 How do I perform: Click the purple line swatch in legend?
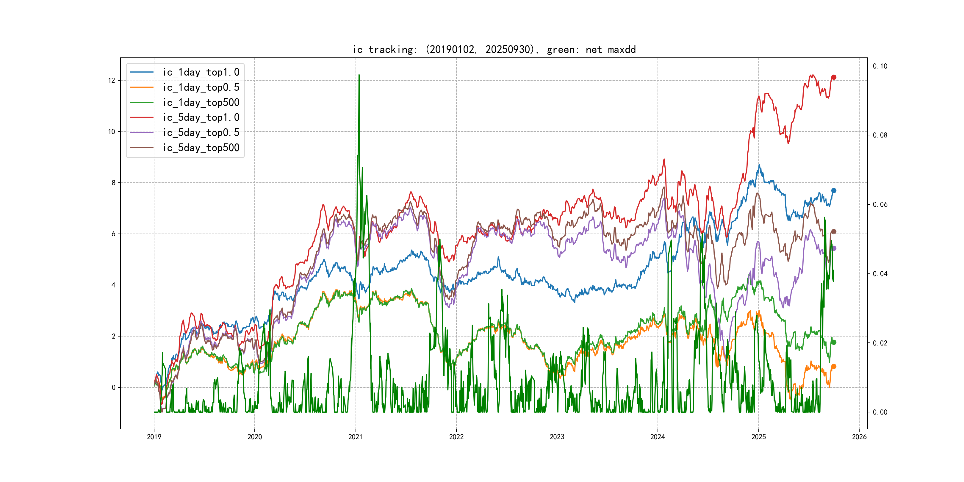(x=141, y=132)
